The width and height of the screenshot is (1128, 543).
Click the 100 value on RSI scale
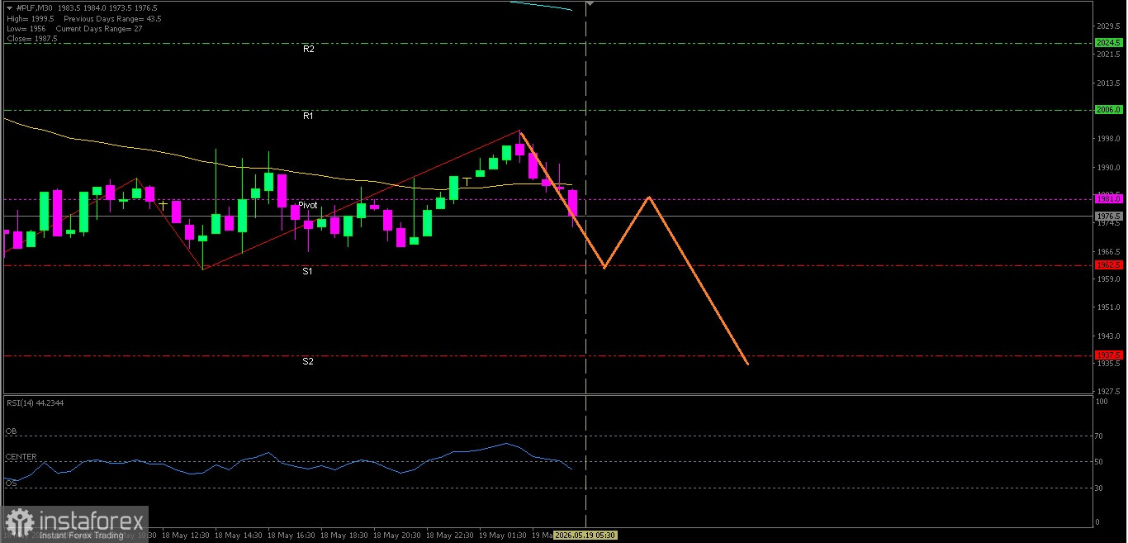(x=1102, y=402)
